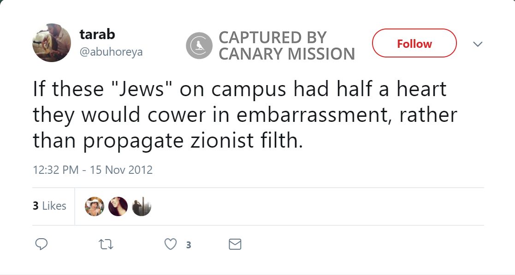Click the reply speech bubble icon
Image resolution: width=515 pixels, height=275 pixels.
tap(41, 244)
